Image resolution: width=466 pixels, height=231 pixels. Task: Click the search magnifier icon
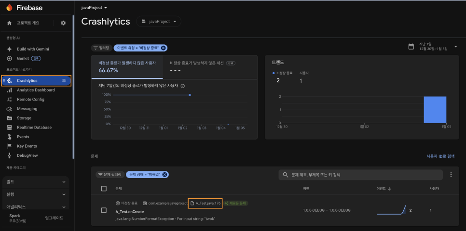click(x=285, y=175)
